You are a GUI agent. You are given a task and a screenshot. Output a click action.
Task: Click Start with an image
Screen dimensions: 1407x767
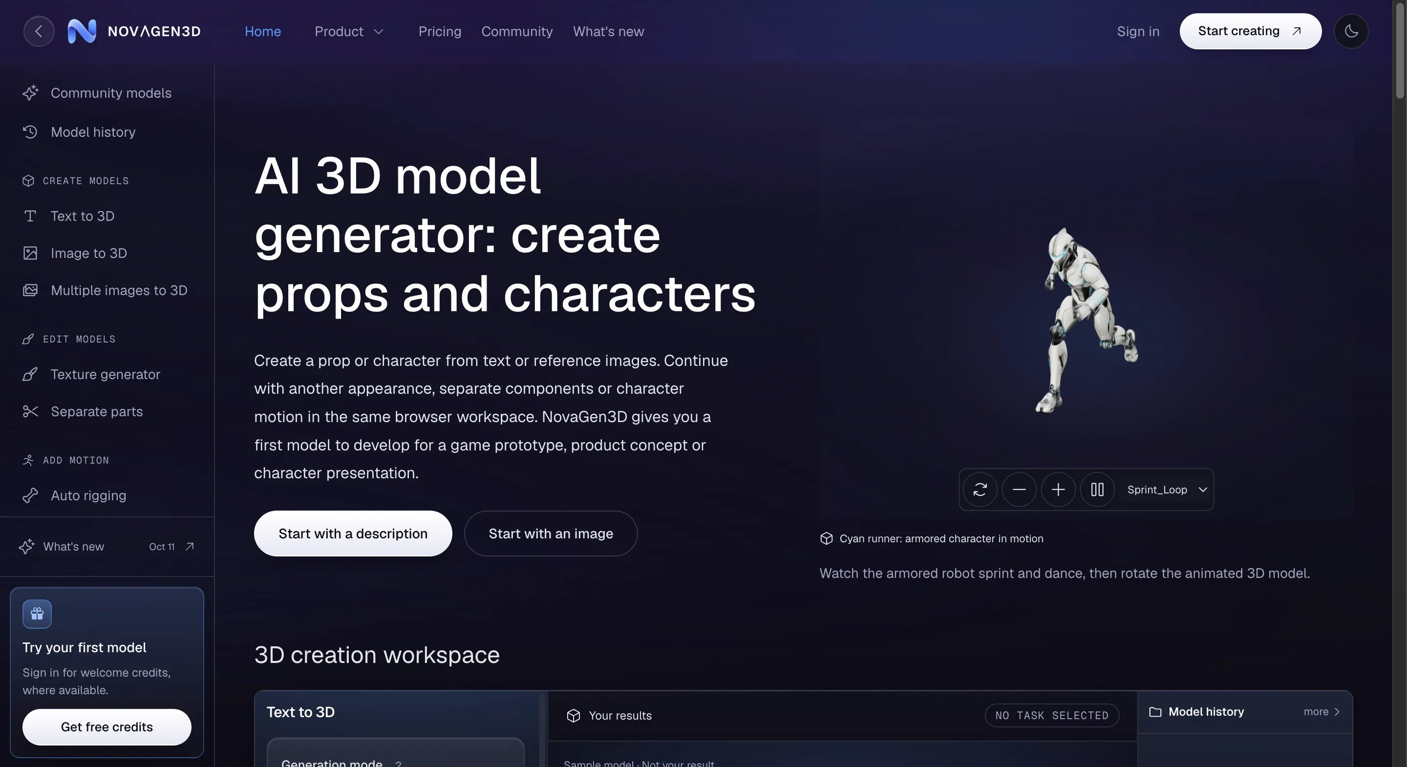(551, 533)
